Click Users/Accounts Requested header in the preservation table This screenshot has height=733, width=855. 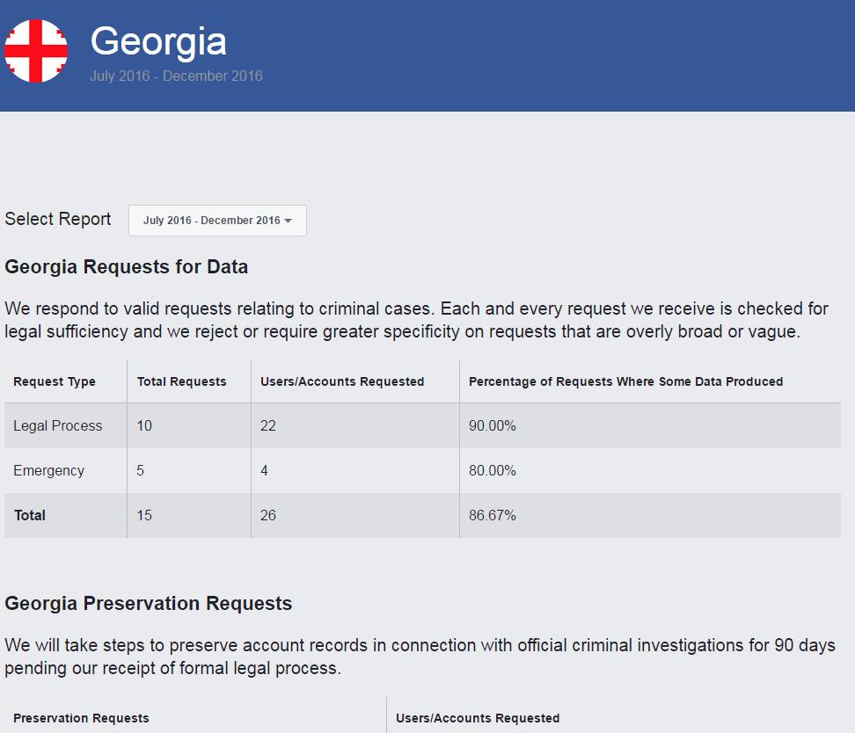(478, 718)
